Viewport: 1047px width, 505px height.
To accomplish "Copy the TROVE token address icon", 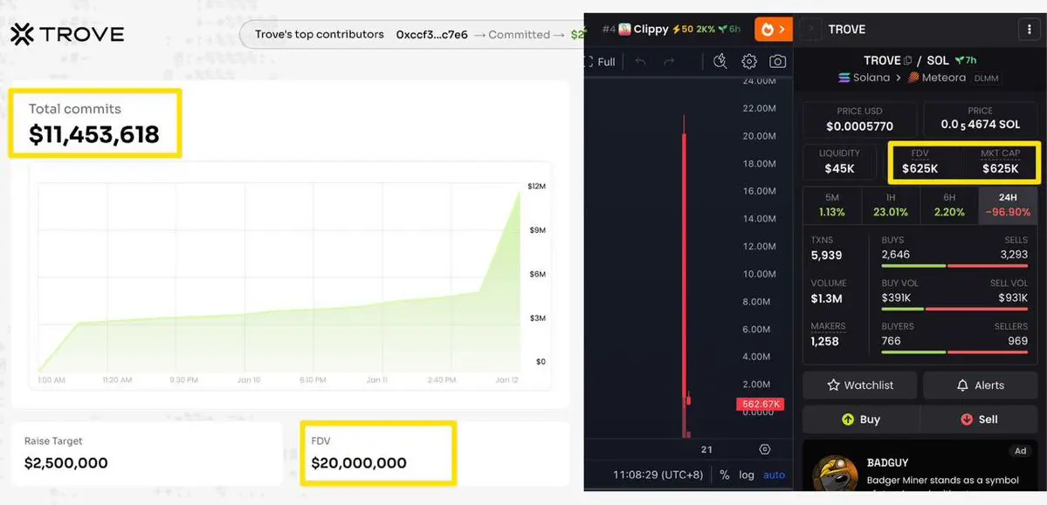I will [907, 61].
